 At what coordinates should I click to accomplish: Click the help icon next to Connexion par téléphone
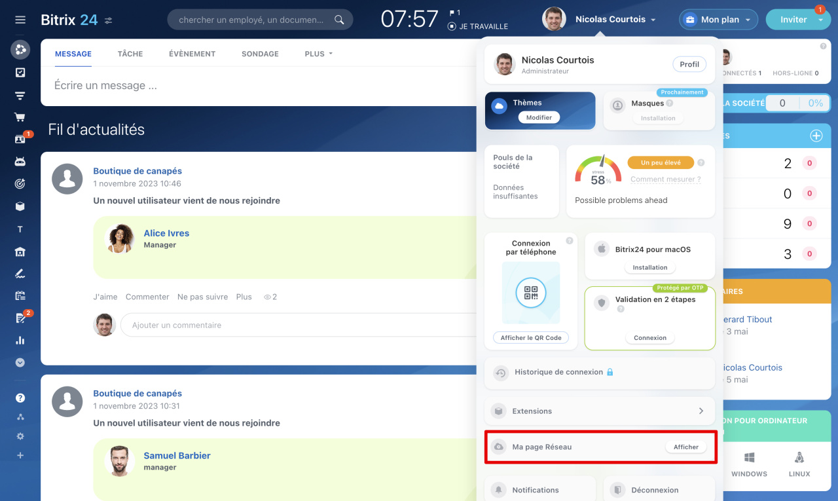pos(570,241)
